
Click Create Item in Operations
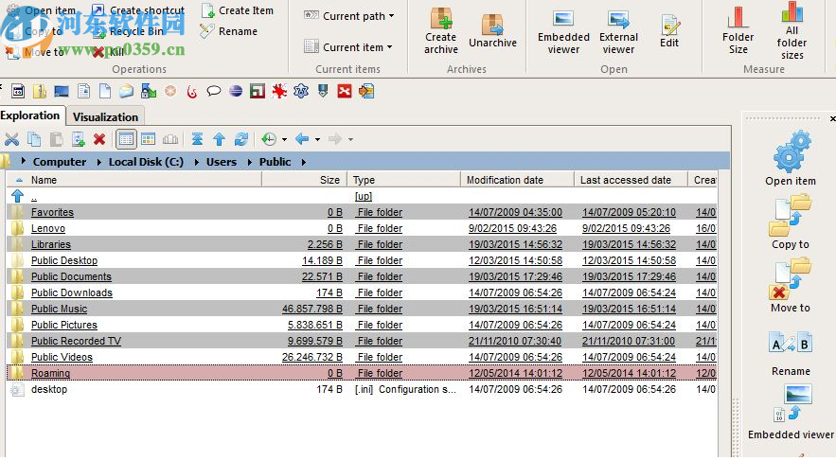tap(238, 10)
